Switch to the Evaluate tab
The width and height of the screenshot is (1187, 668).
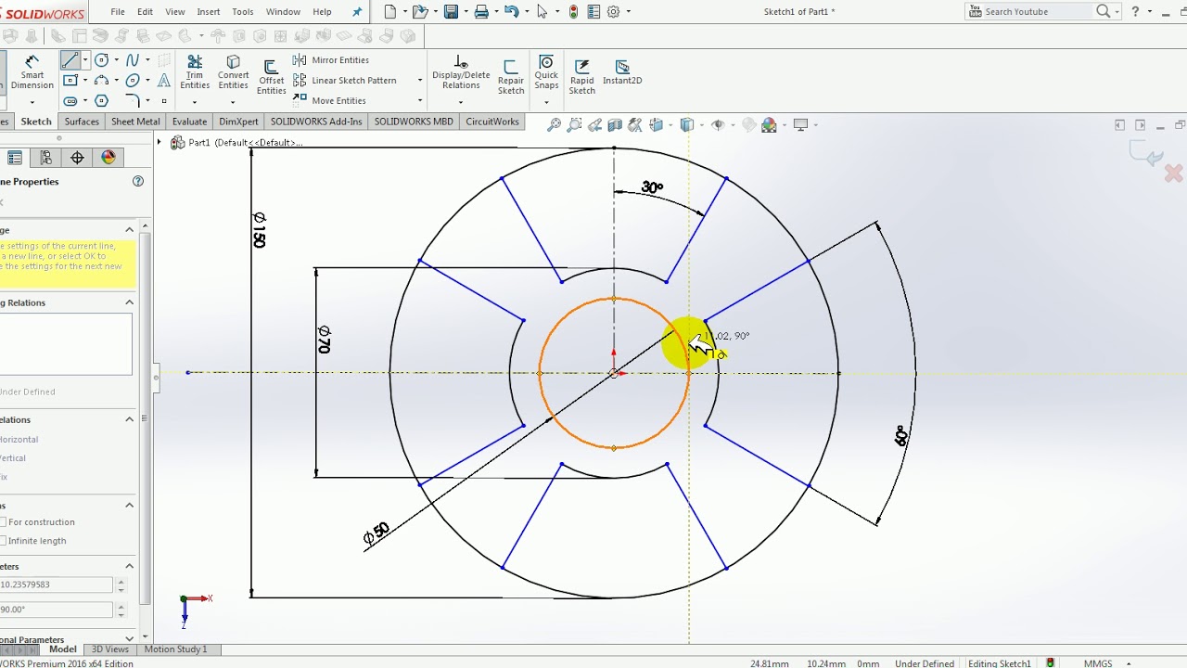tap(189, 122)
